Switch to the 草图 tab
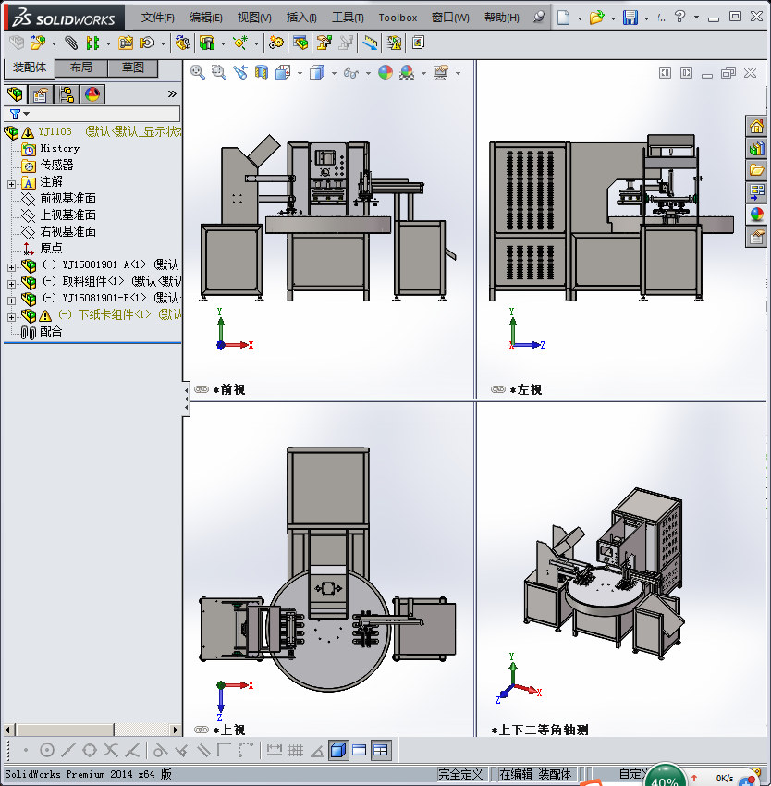The height and width of the screenshot is (786, 771). [x=133, y=68]
